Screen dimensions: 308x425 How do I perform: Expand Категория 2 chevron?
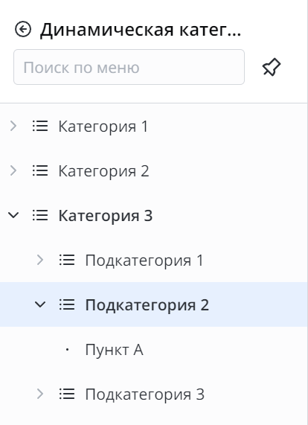click(13, 170)
